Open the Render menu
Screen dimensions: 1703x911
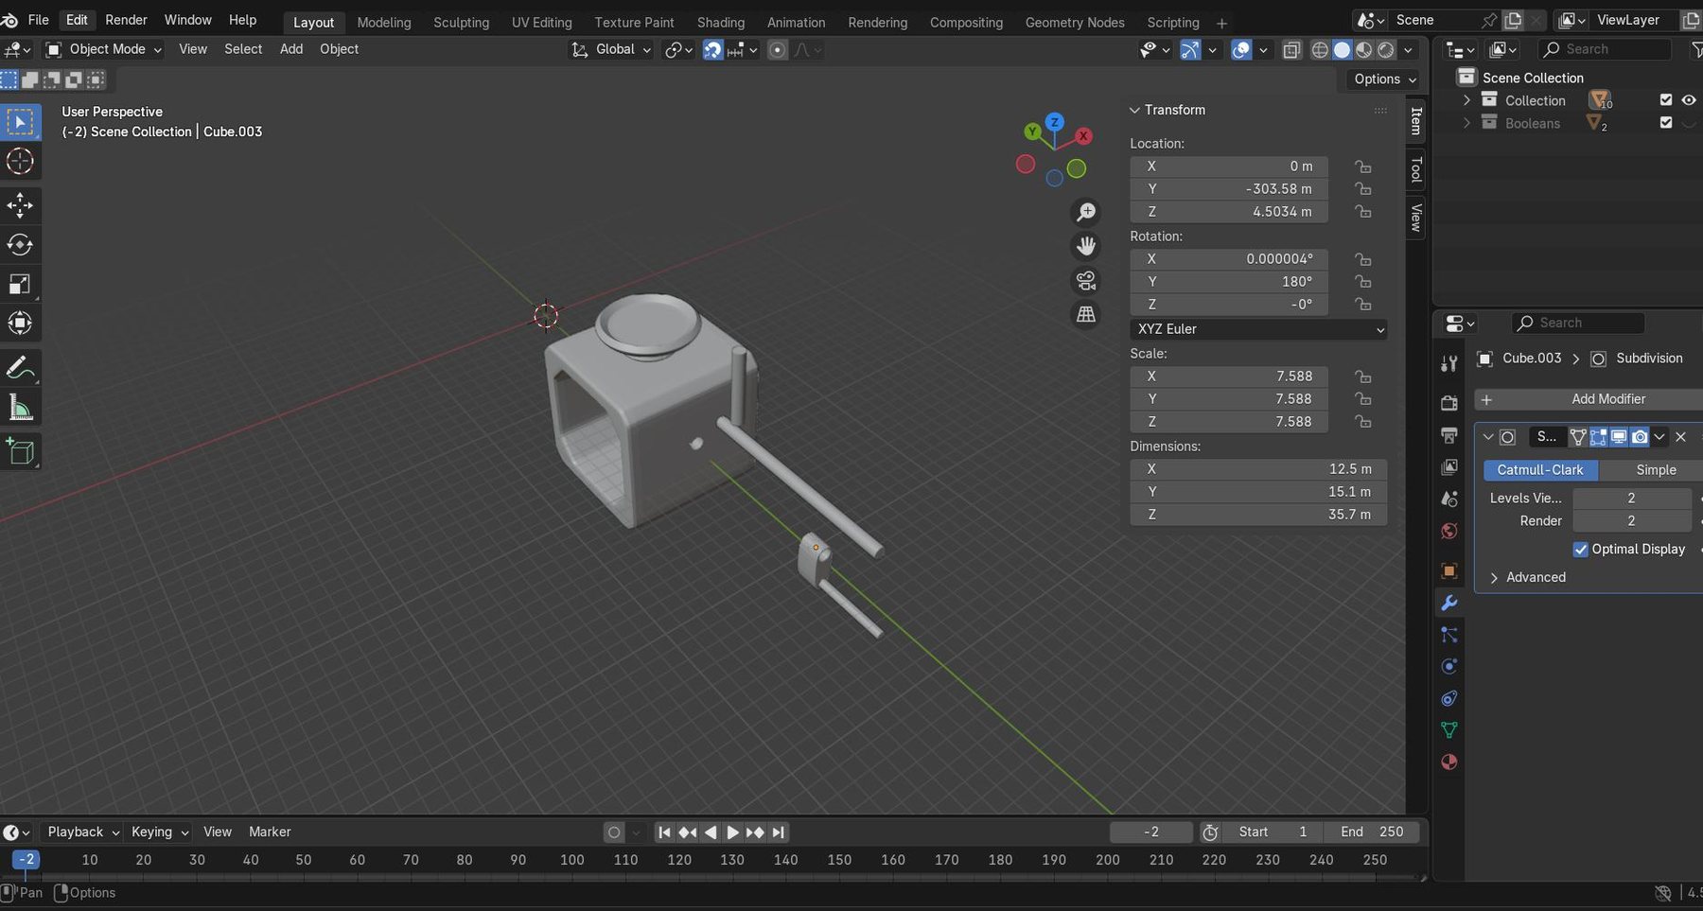pyautogui.click(x=126, y=20)
